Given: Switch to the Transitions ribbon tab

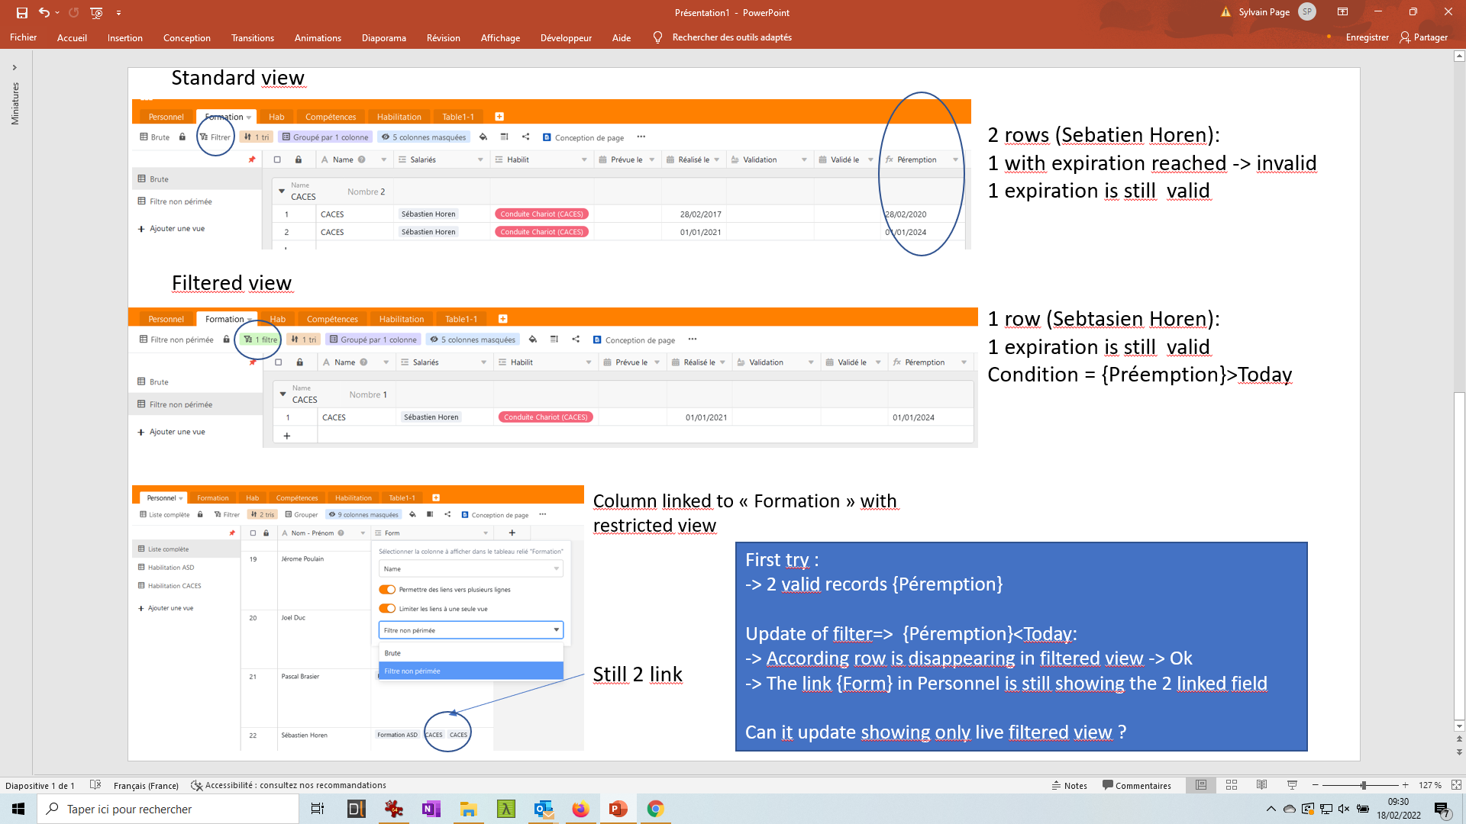Looking at the screenshot, I should [253, 37].
